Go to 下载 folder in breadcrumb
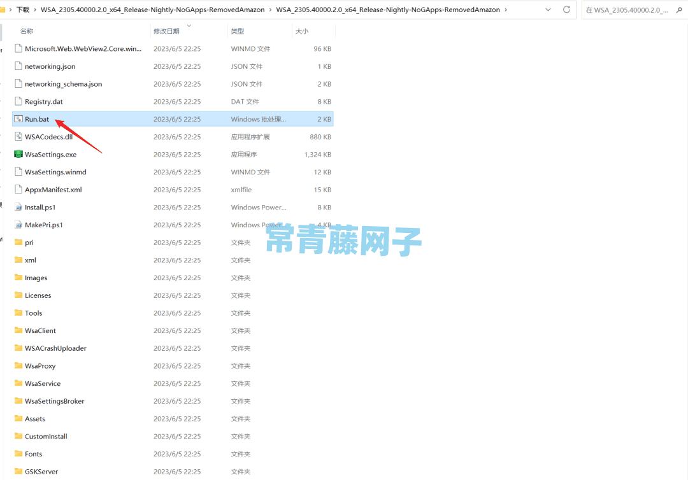 pyautogui.click(x=23, y=10)
